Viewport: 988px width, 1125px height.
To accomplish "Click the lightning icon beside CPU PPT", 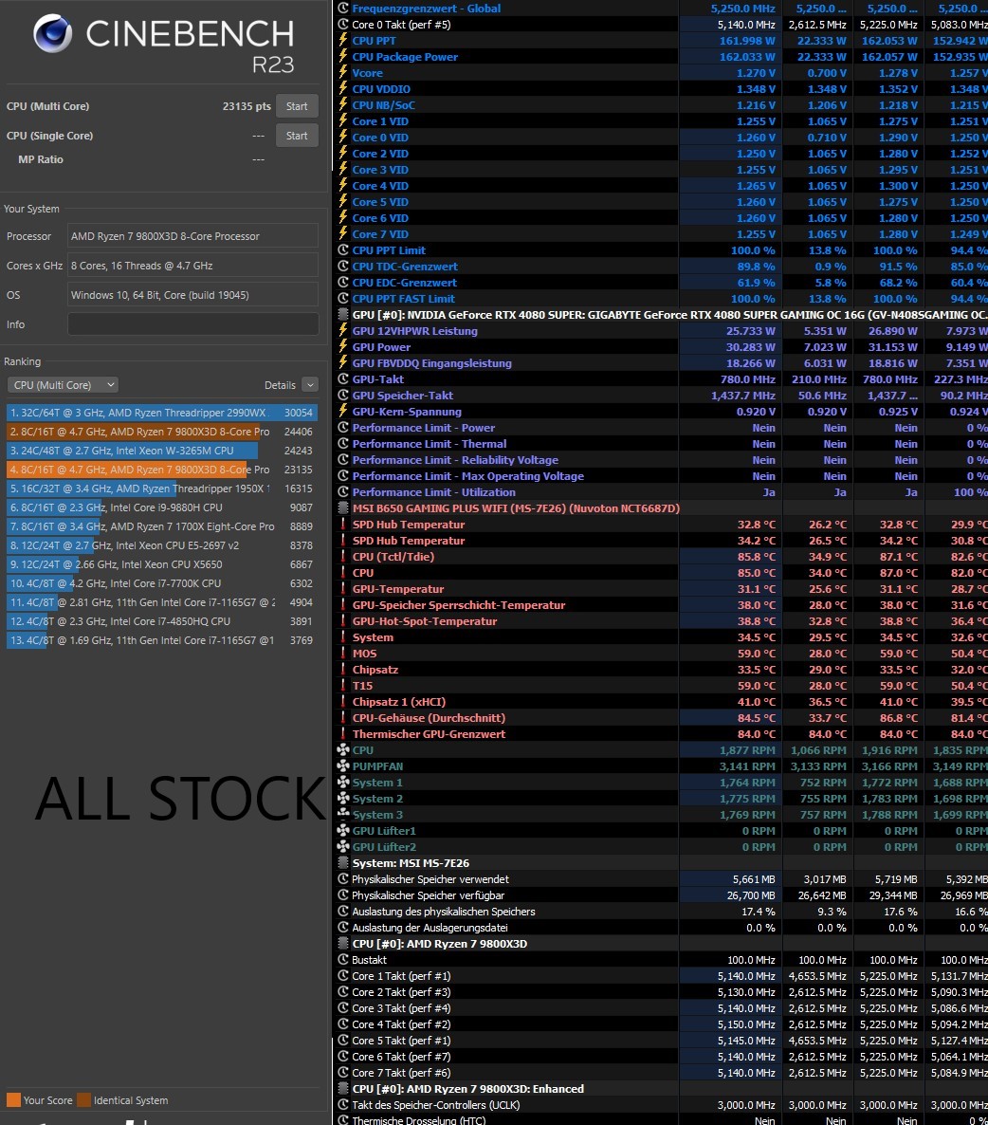I will (x=343, y=40).
